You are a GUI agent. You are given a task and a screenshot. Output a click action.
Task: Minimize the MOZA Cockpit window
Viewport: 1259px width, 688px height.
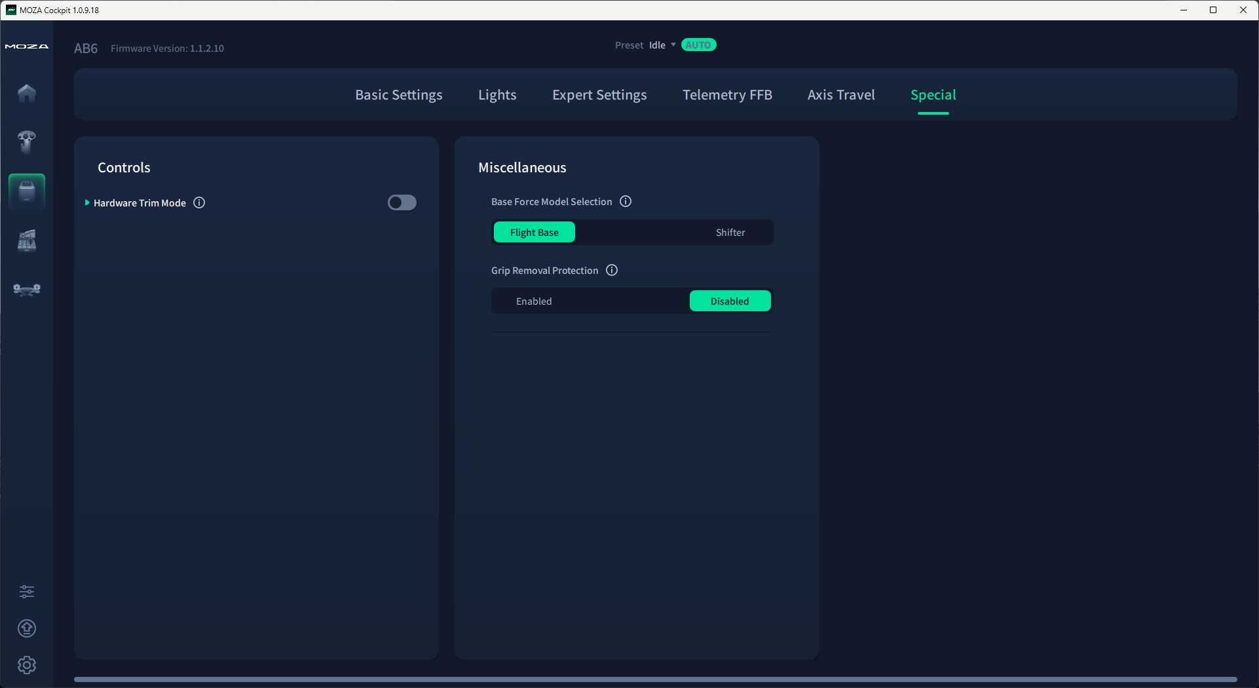pos(1184,10)
